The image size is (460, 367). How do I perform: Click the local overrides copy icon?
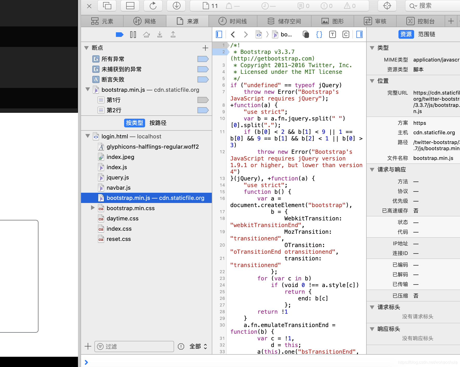(306, 34)
